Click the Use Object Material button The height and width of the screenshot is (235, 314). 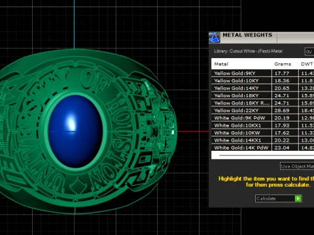point(297,166)
